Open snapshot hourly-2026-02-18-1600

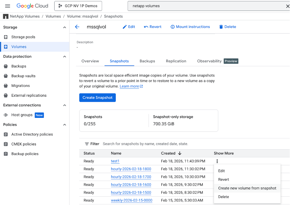131,185
